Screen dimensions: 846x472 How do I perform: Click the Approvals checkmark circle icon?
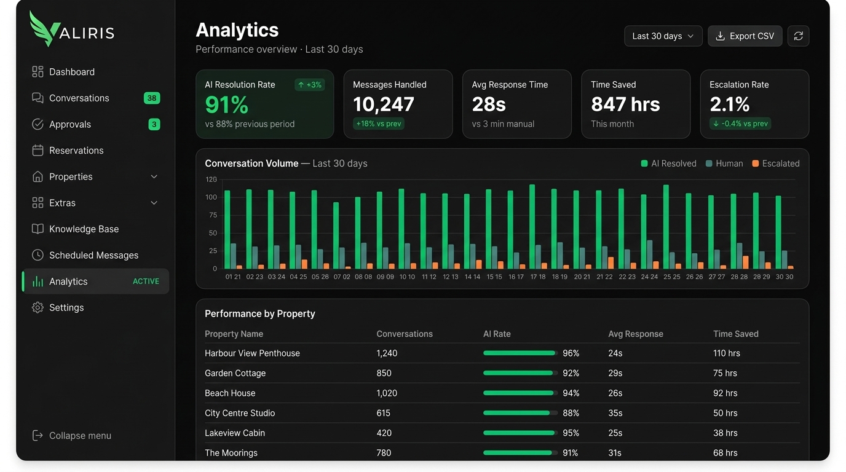[x=38, y=124]
